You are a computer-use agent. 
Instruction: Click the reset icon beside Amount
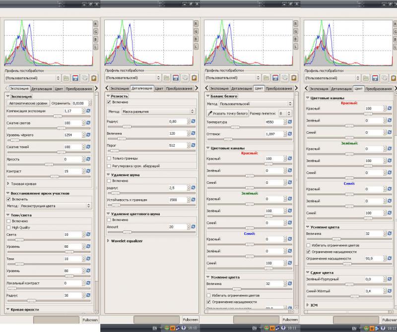click(194, 226)
